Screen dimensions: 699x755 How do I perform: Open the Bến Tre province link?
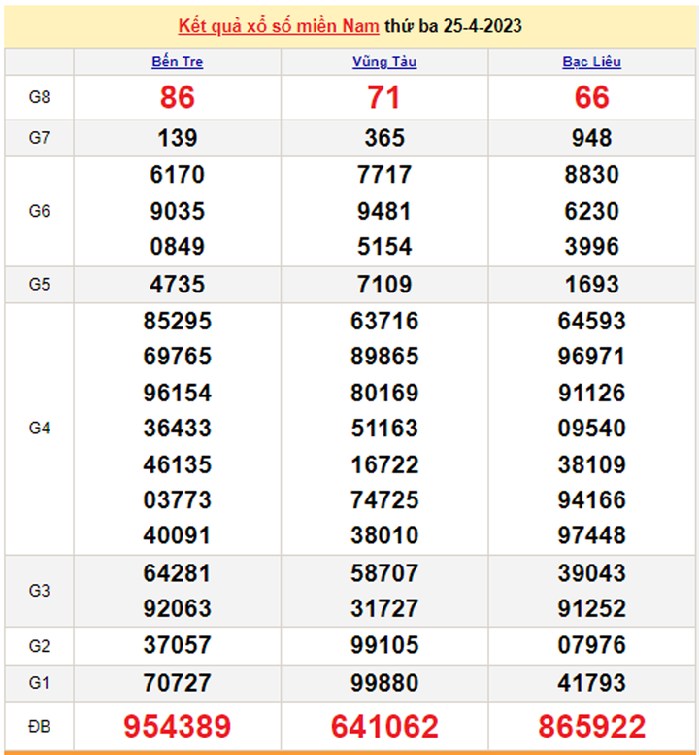point(178,62)
